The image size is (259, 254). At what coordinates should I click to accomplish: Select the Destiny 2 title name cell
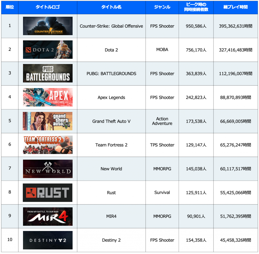click(111, 240)
